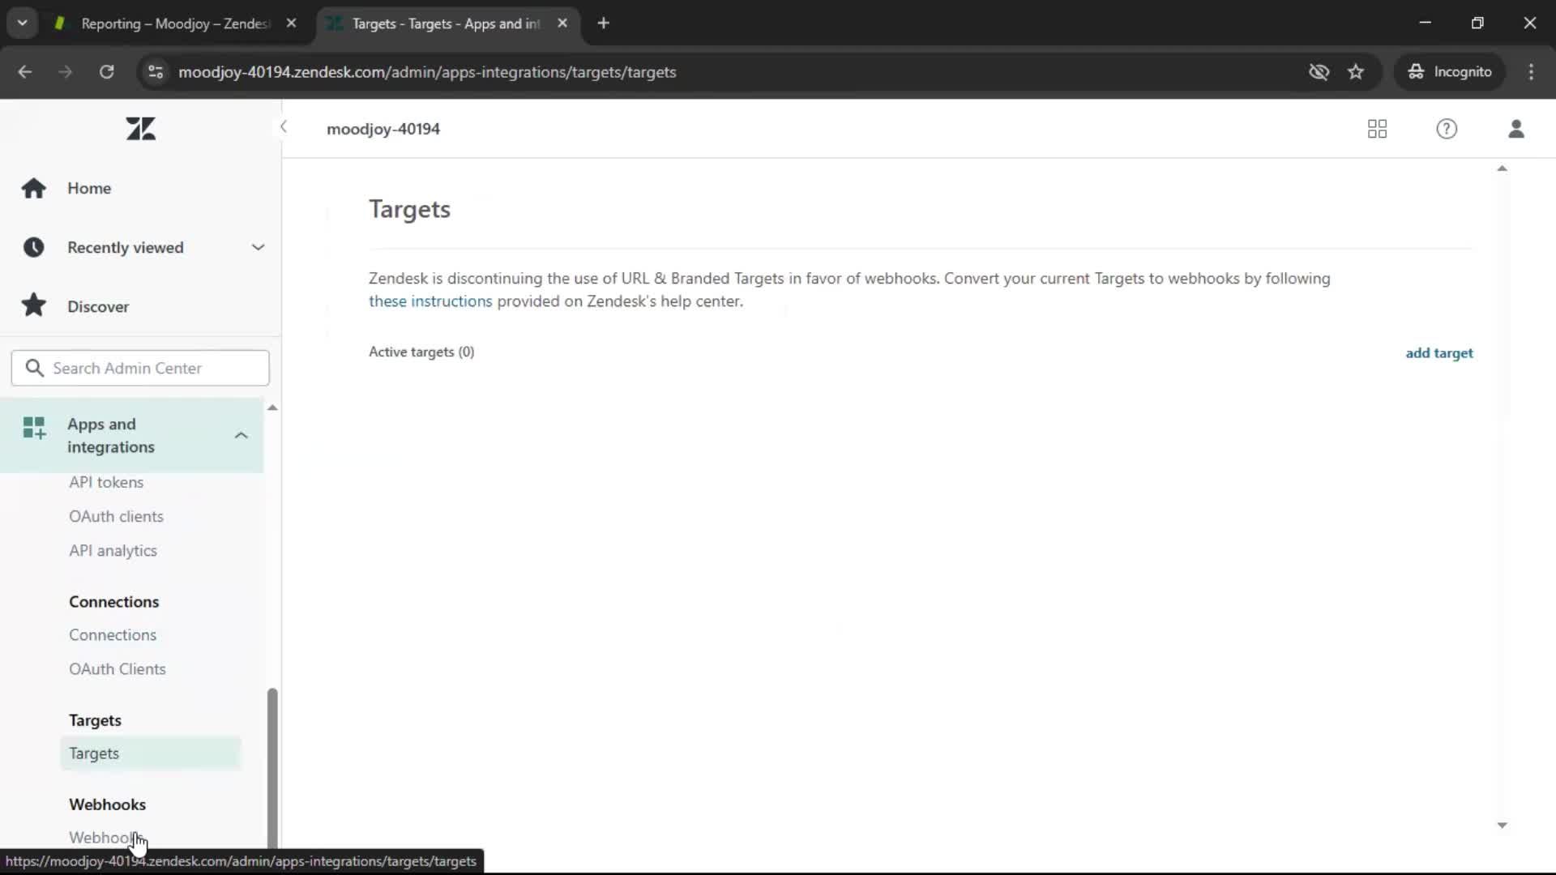Image resolution: width=1556 pixels, height=875 pixels.
Task: Open Connections page in sidebar
Action: pyautogui.click(x=113, y=634)
